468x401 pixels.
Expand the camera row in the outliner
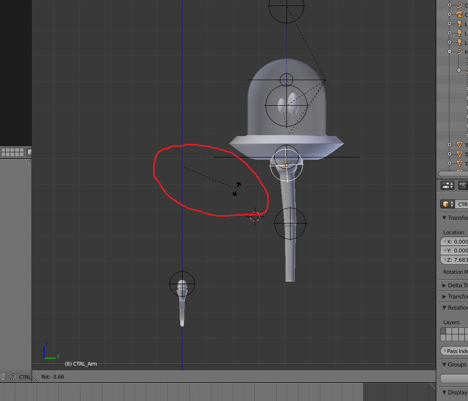[449, 14]
